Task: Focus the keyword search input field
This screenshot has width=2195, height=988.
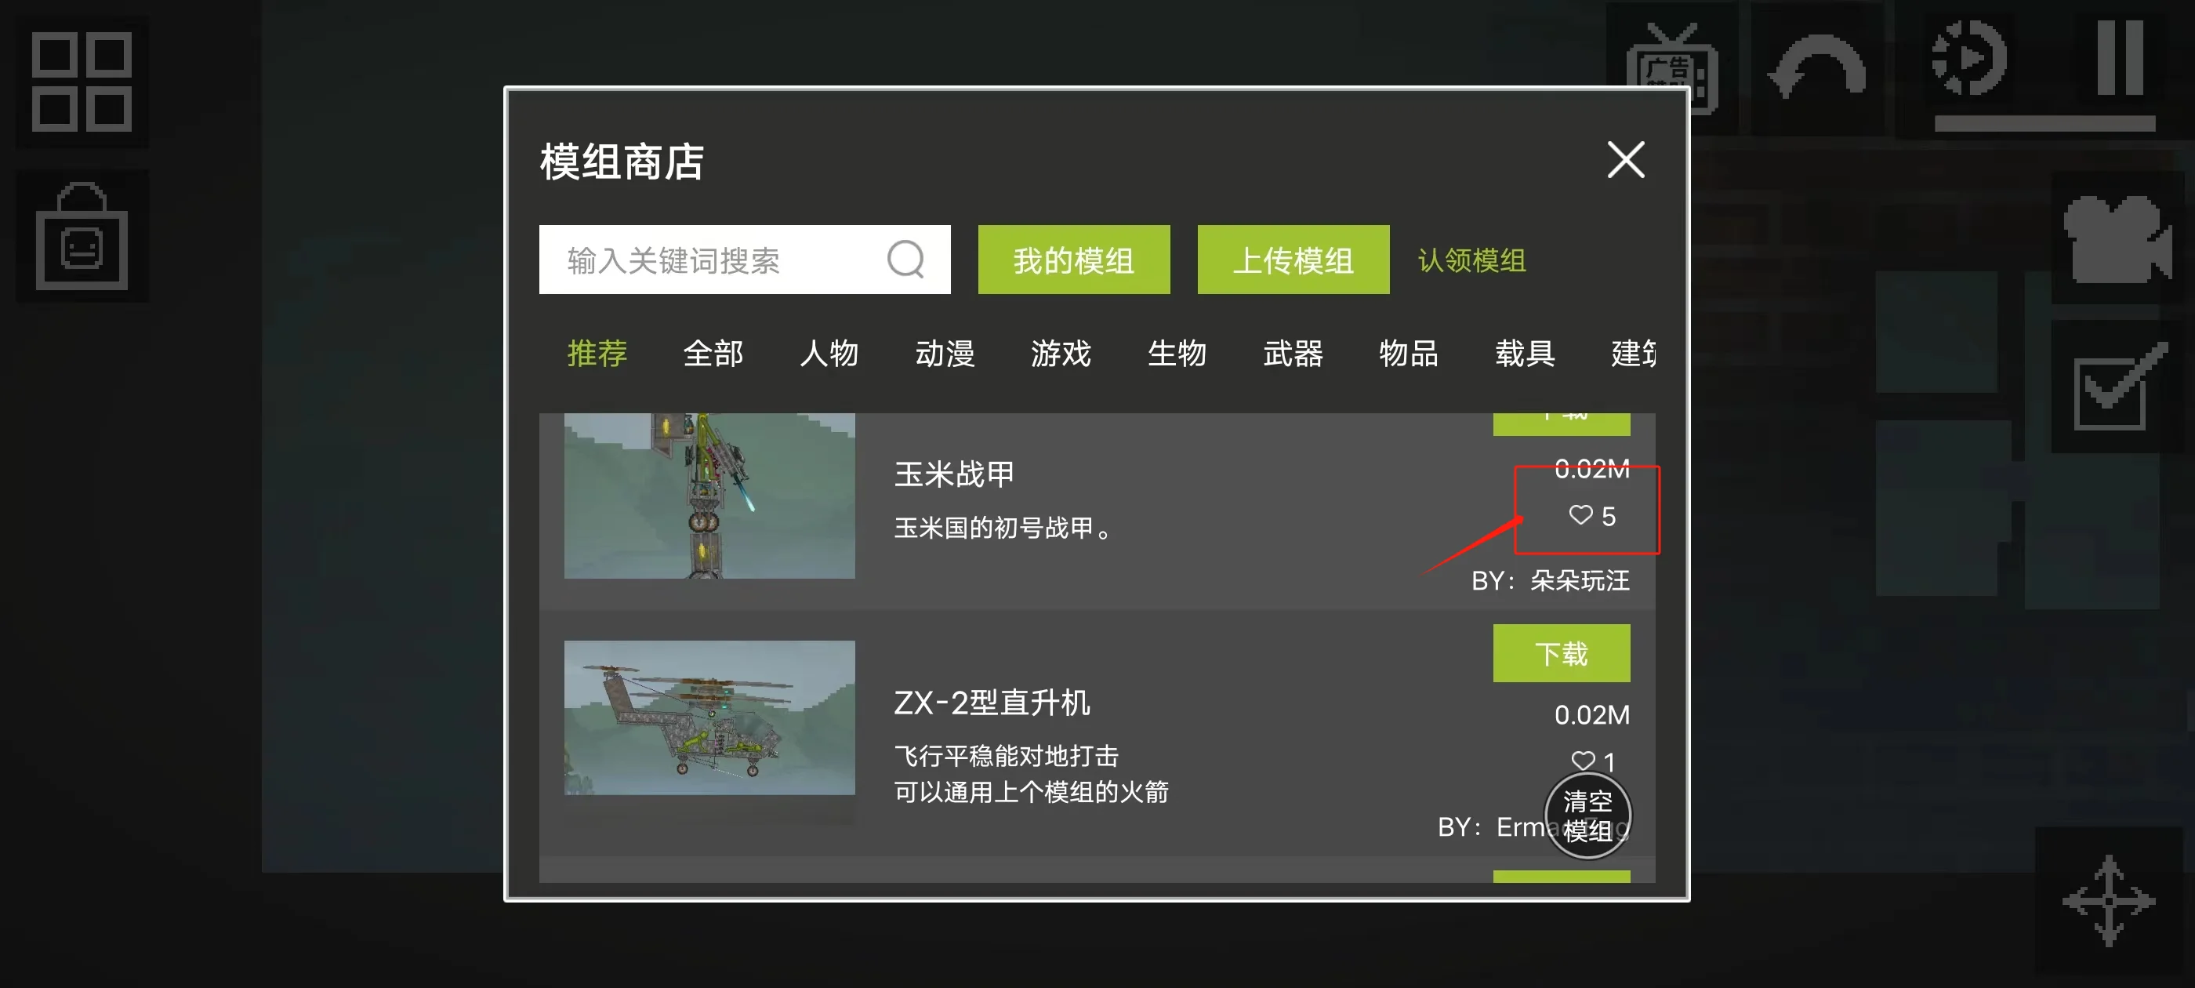Action: pyautogui.click(x=745, y=259)
